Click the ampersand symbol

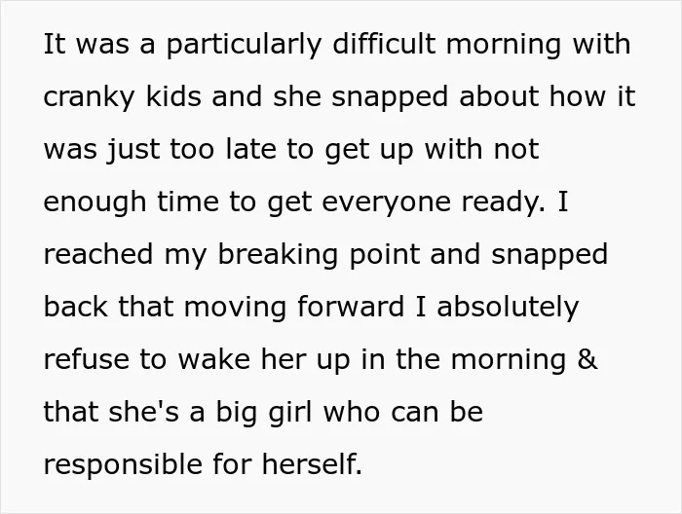click(x=587, y=359)
